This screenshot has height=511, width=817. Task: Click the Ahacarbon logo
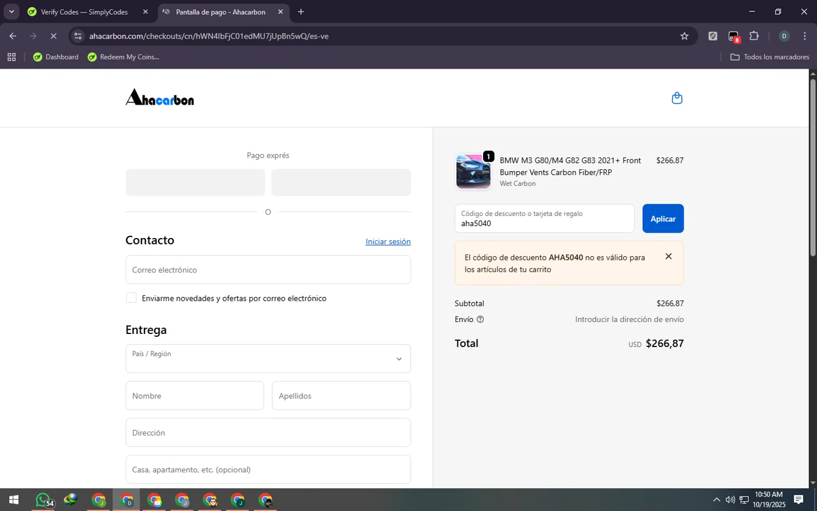160,98
